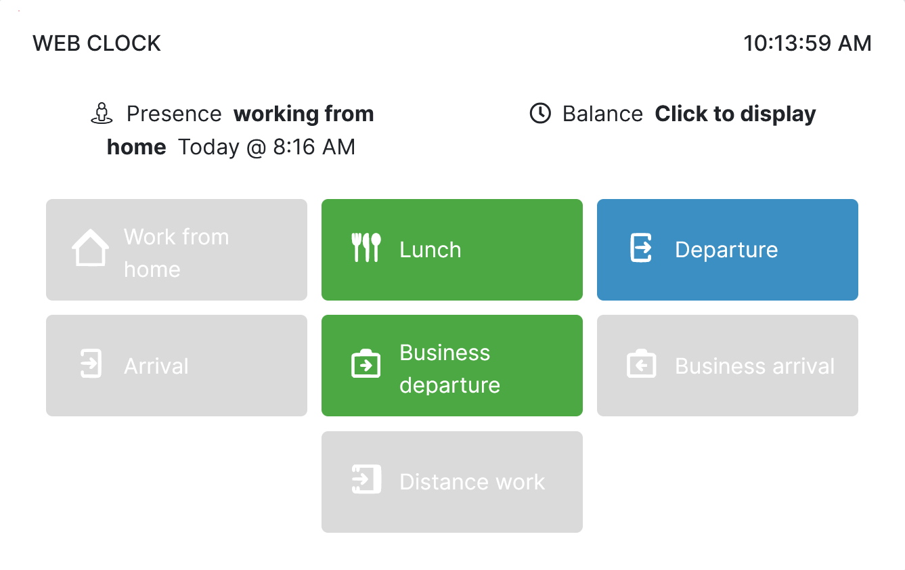Click the person Presence status icon
This screenshot has height=570, width=905.
(x=102, y=113)
